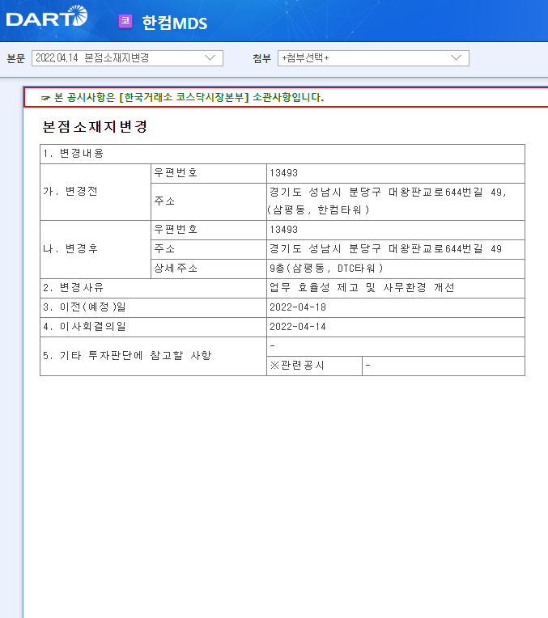Select the '2. 변경사유' label
The image size is (548, 618).
pyautogui.click(x=74, y=288)
